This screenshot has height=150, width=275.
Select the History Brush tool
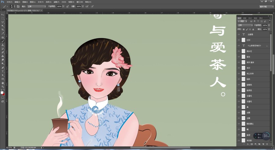coord(3,49)
